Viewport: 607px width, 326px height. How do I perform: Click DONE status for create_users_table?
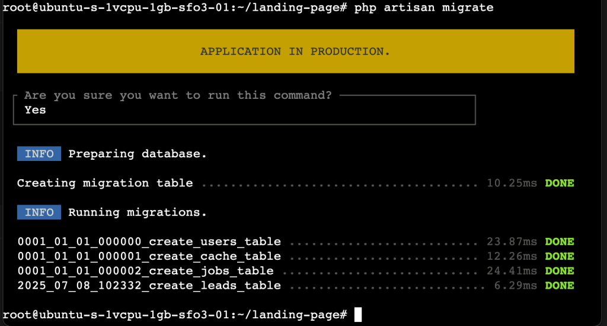(560, 241)
